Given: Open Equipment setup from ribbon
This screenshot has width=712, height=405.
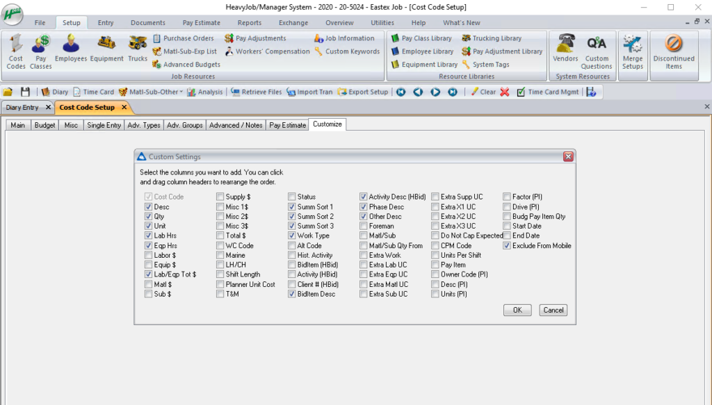Looking at the screenshot, I should [106, 48].
